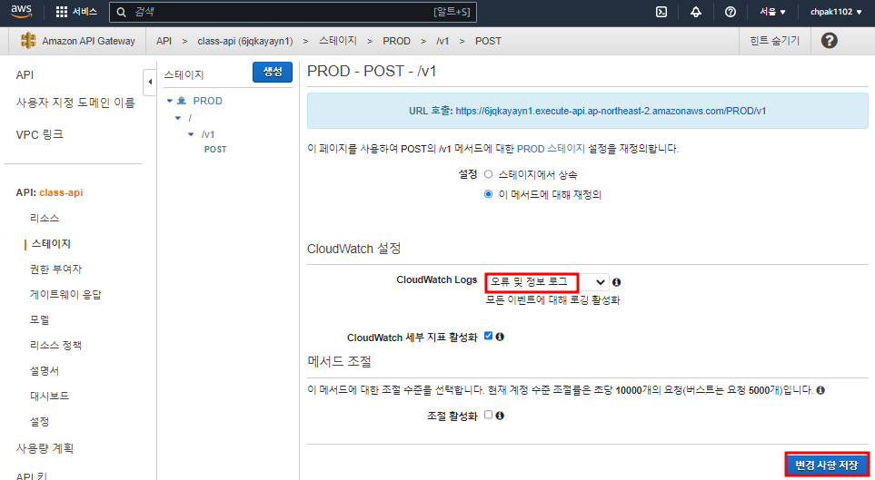
Task: Click the PROD stage icon
Action: tap(182, 101)
